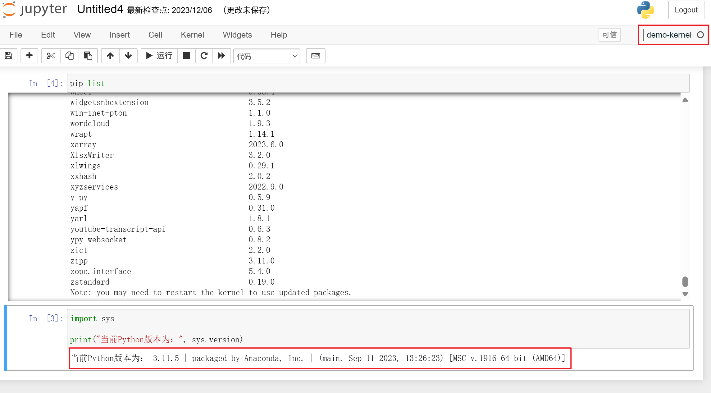This screenshot has width=711, height=393.
Task: Cut selected cells with scissors icon
Action: (x=51, y=56)
